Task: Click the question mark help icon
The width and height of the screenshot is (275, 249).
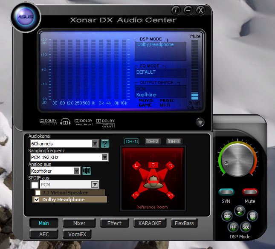Action: click(x=105, y=144)
